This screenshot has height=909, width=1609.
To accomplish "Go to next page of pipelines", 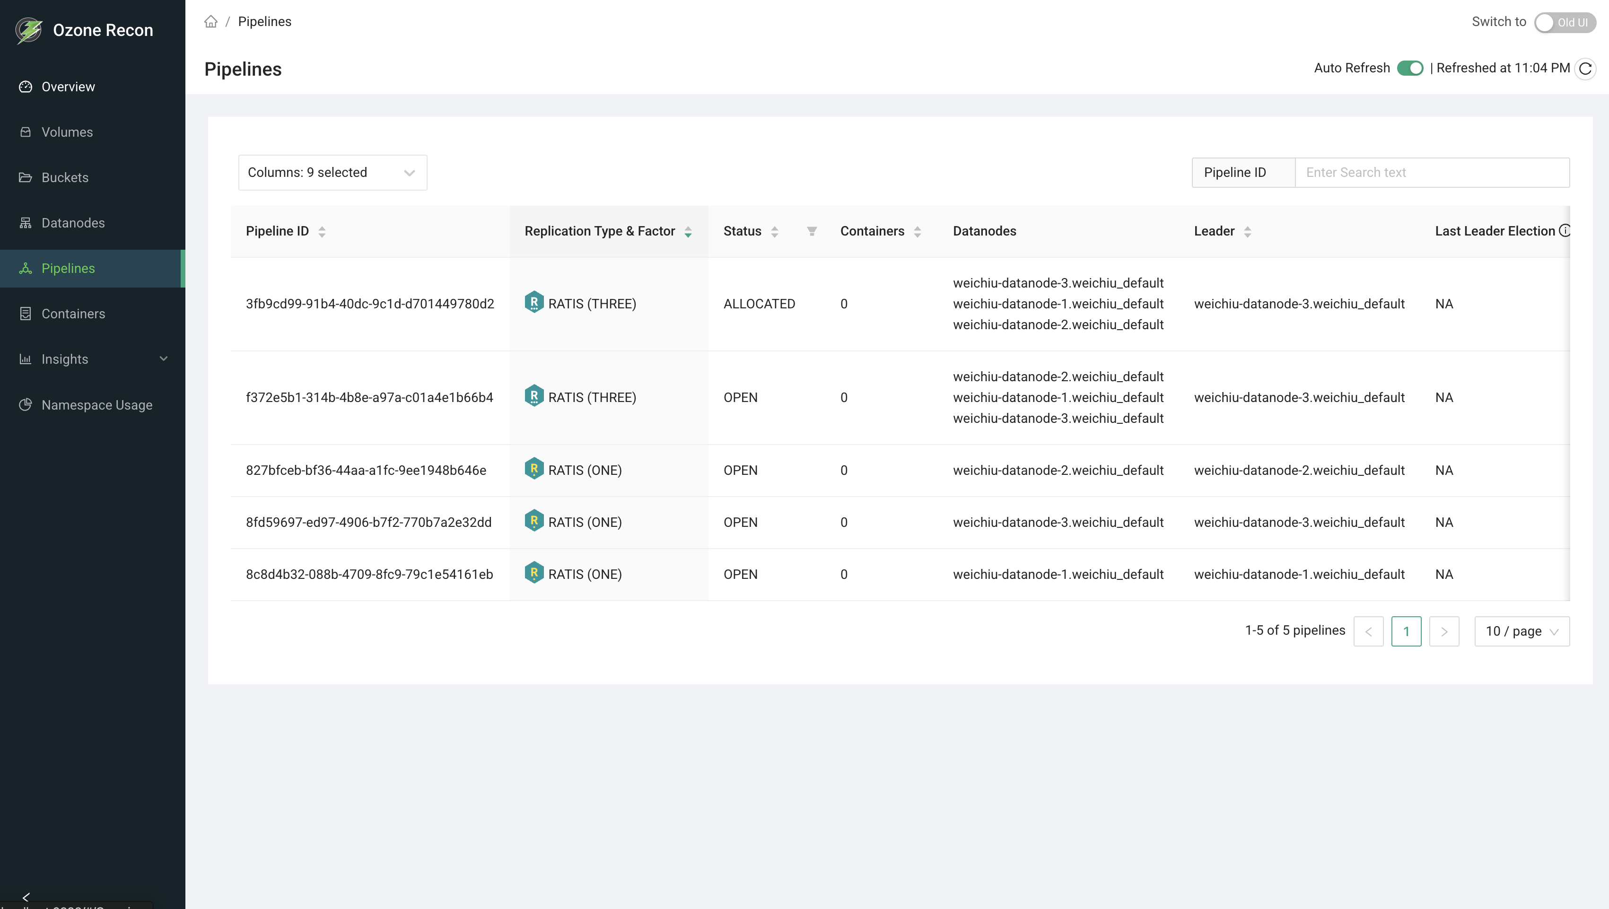I will click(x=1444, y=631).
